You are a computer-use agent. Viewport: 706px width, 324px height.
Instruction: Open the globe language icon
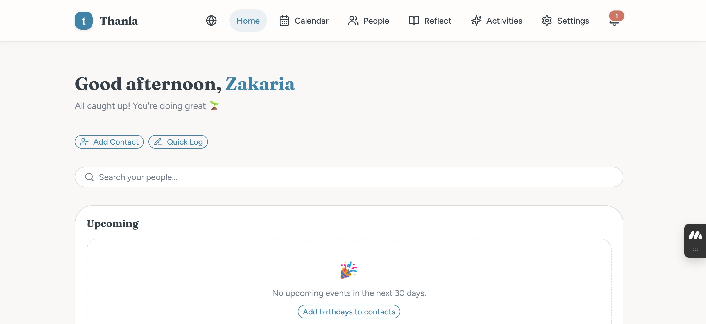211,21
